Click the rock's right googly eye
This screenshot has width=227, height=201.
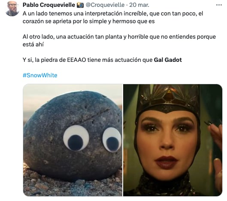click(x=112, y=140)
